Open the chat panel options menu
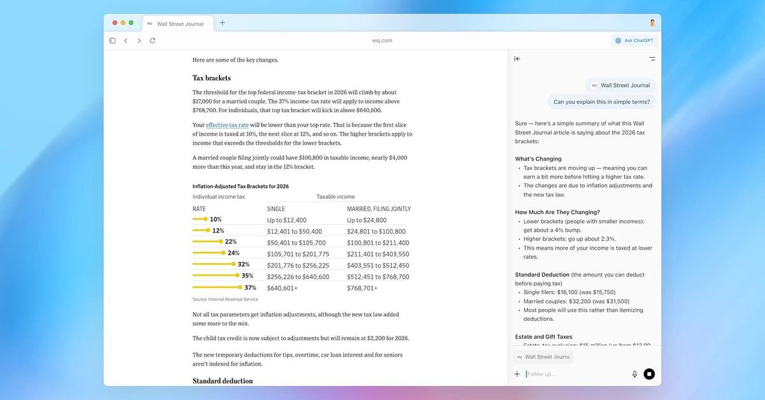The width and height of the screenshot is (765, 400). (x=652, y=59)
